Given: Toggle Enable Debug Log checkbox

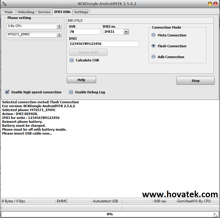Looking at the screenshot, I should (71, 92).
